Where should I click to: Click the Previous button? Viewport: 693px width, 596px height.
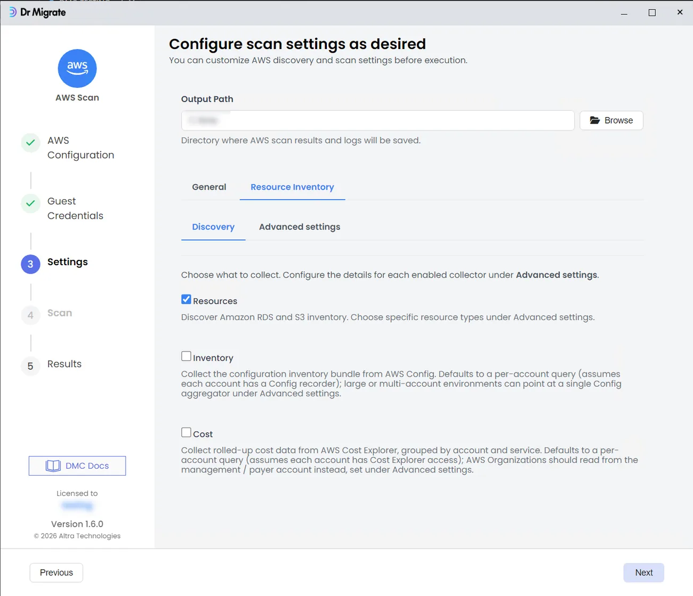tap(57, 573)
